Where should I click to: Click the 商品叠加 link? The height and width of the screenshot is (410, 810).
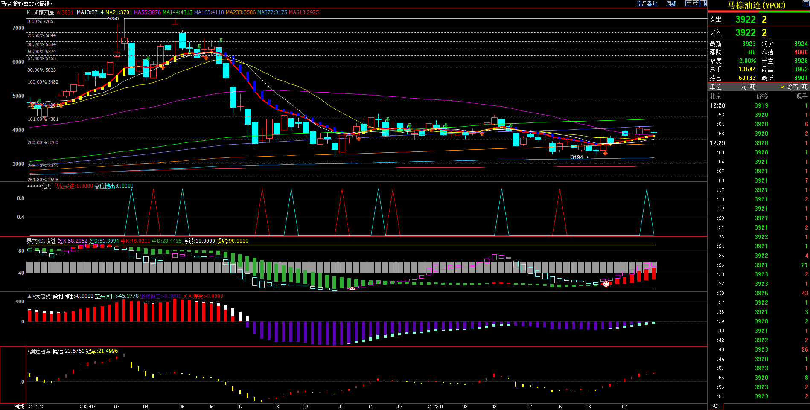coord(647,4)
